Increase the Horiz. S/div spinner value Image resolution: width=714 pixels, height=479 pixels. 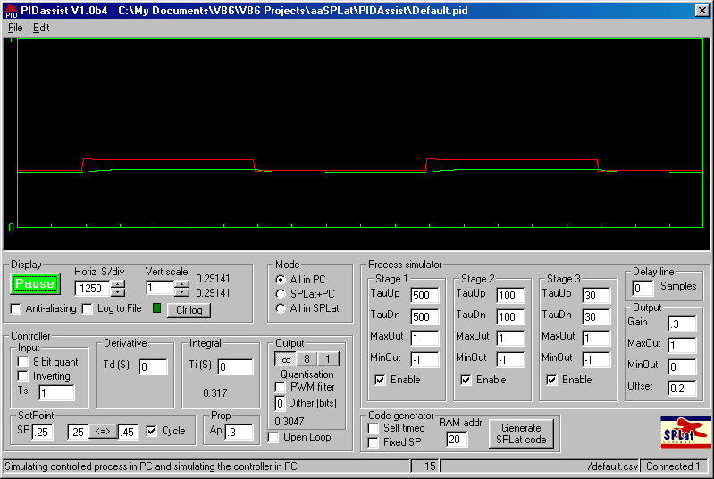click(x=118, y=284)
